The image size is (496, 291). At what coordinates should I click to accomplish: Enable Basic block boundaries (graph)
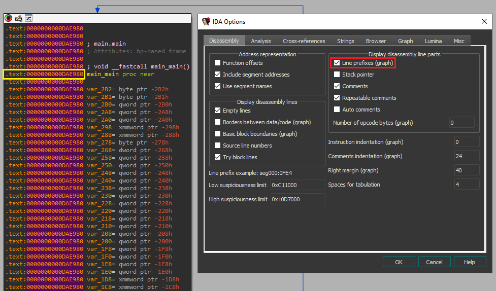pyautogui.click(x=218, y=134)
